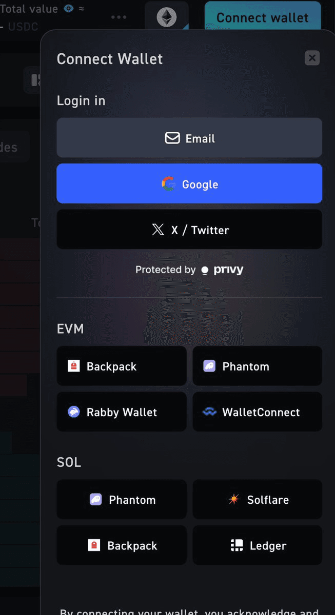
Task: Log in via X / Twitter
Action: click(189, 229)
